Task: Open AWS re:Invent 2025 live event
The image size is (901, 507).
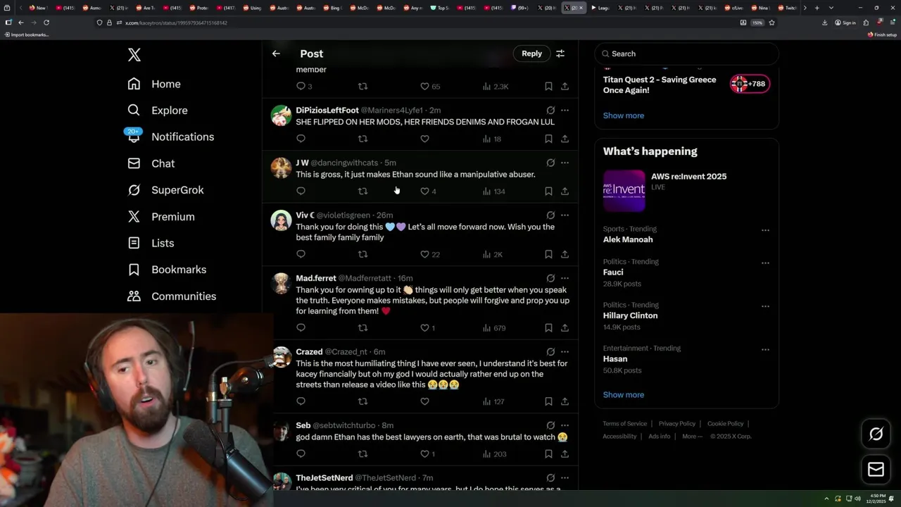Action: (x=686, y=190)
